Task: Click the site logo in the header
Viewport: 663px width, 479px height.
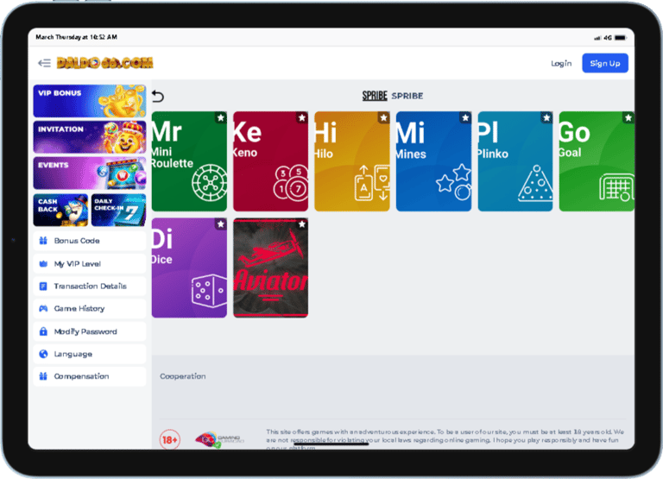Action: tap(104, 63)
